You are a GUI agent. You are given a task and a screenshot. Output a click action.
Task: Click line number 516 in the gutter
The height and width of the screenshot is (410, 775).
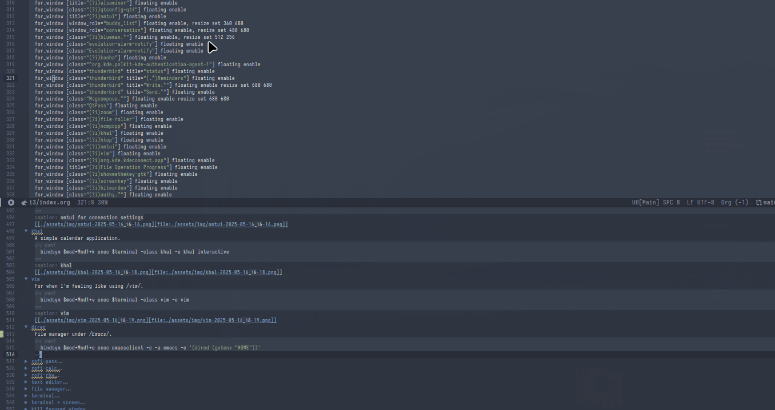[x=10, y=355]
